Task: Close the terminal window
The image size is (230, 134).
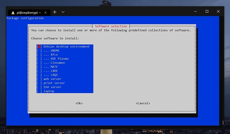Action: pyautogui.click(x=218, y=11)
